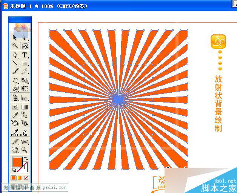Activate the Hand pan tool

15,150
